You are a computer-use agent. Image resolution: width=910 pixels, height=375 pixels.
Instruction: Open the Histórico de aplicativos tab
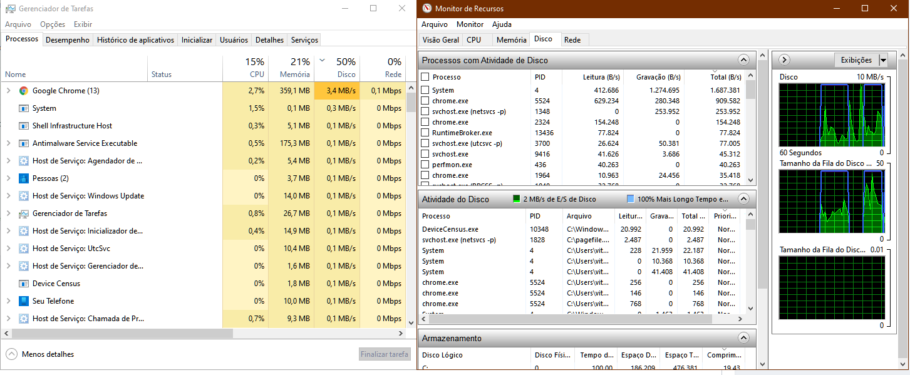(x=135, y=40)
